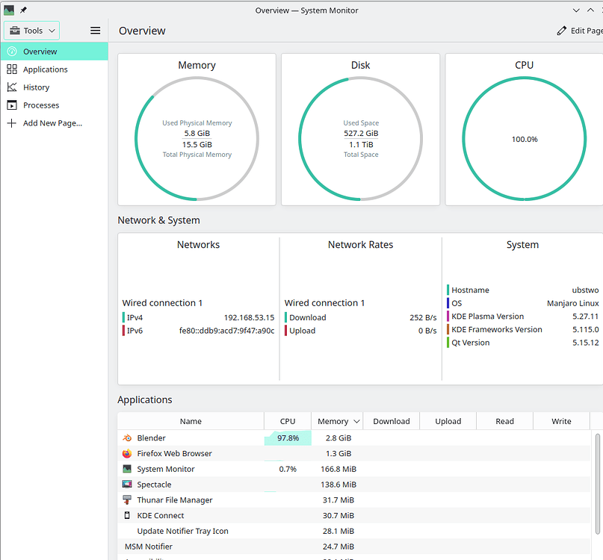Sort by the Read column header
The image size is (603, 560).
(504, 421)
